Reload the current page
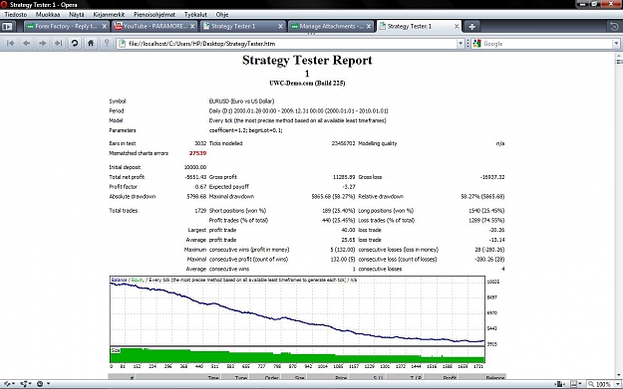The height and width of the screenshot is (389, 623). pos(75,43)
